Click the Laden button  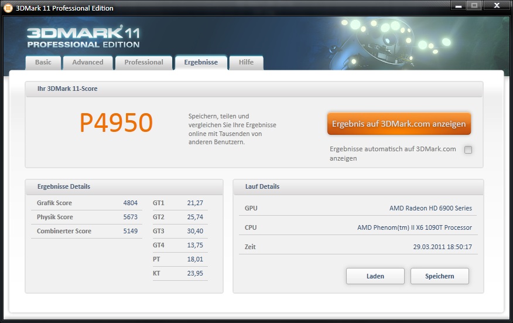pyautogui.click(x=375, y=276)
